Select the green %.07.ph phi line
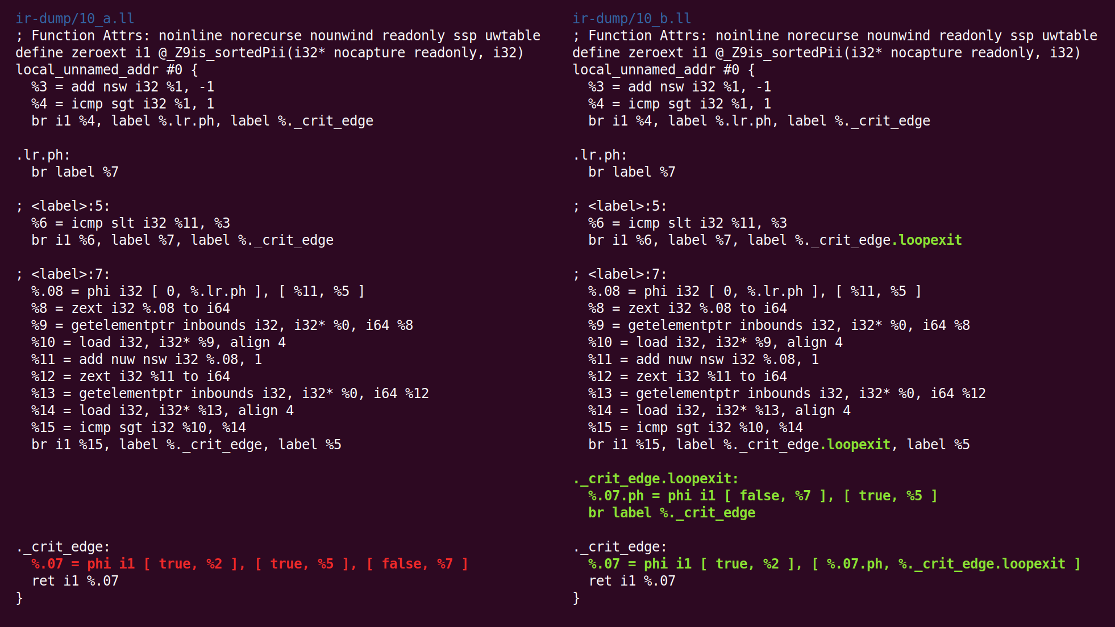 click(x=763, y=496)
